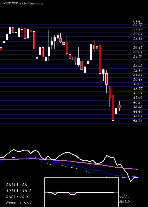148x207 pixels.
Task: Click the 12MA : 46.1 readout
Action: (x=19, y=191)
